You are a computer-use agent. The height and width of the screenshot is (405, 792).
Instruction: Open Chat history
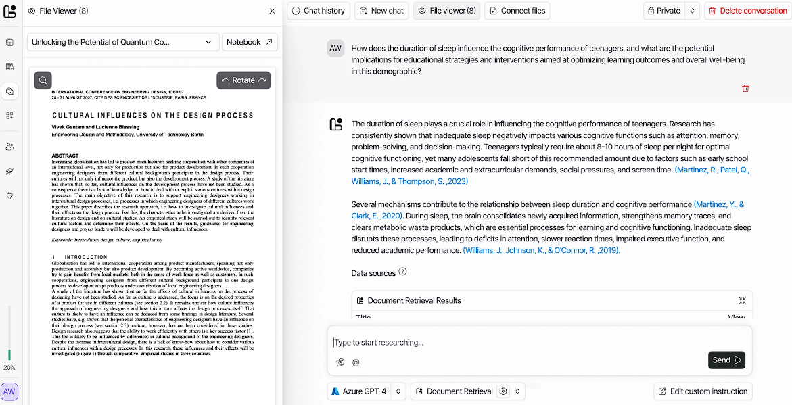(x=318, y=11)
